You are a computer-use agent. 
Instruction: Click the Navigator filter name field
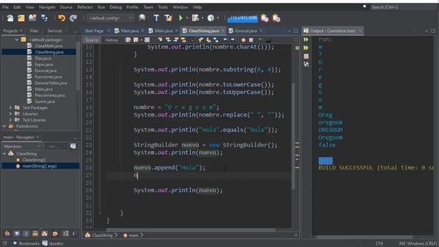(x=56, y=146)
